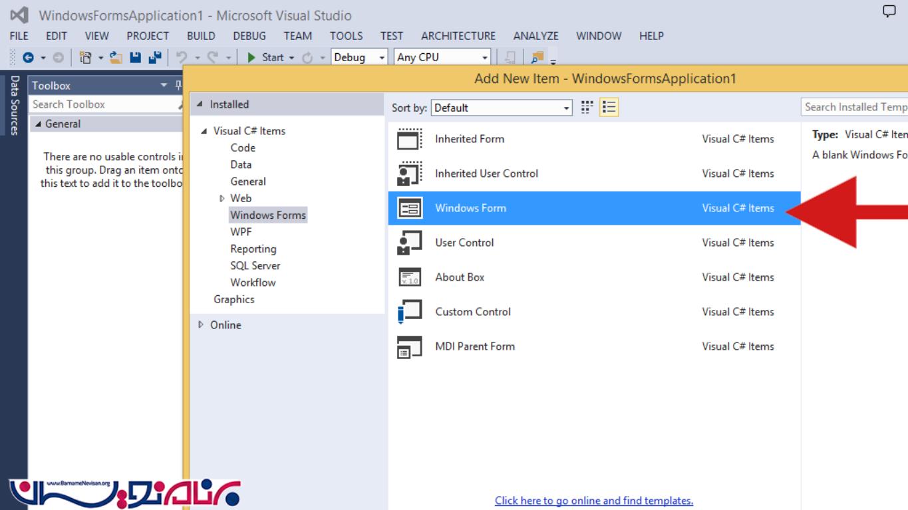
Task: Click the go online and find templates link
Action: [x=593, y=501]
